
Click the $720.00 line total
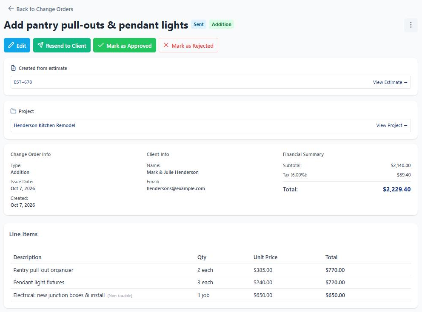[x=335, y=282]
